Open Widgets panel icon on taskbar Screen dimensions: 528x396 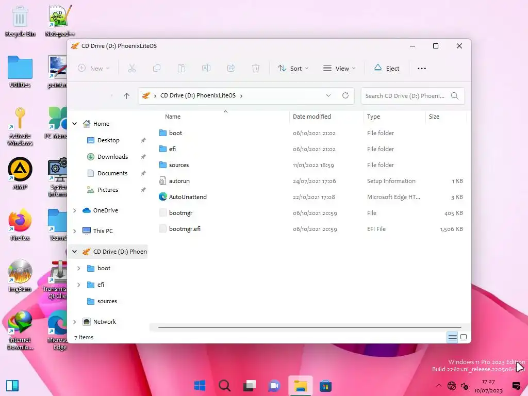pos(12,386)
